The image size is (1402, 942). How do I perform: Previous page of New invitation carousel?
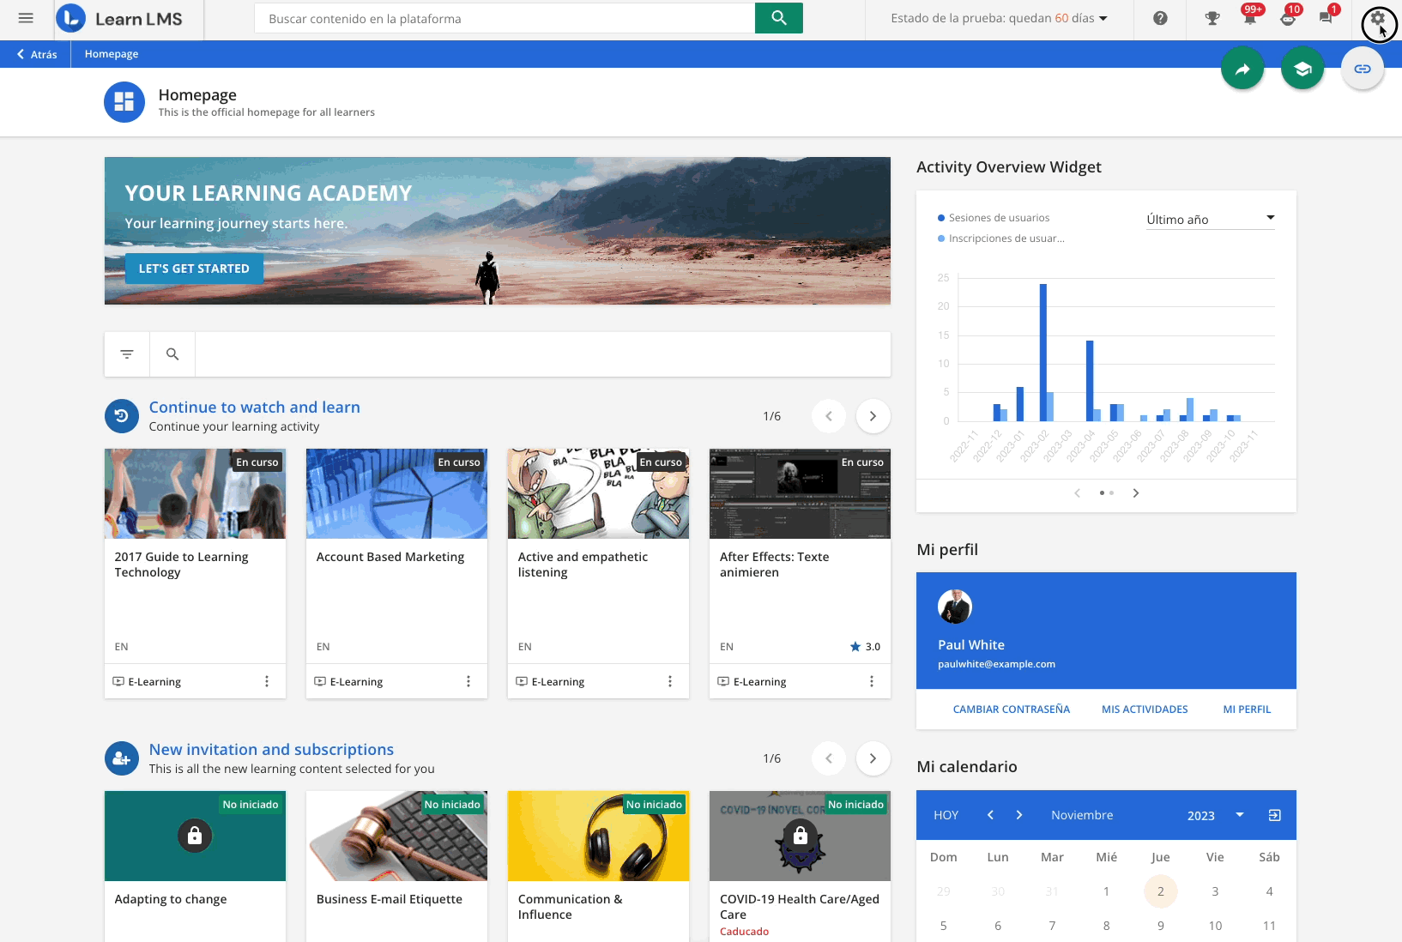click(829, 758)
